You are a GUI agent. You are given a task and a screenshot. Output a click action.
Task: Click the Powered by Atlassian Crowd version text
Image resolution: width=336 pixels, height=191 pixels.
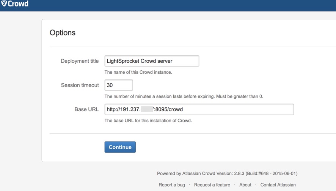coord(227,174)
